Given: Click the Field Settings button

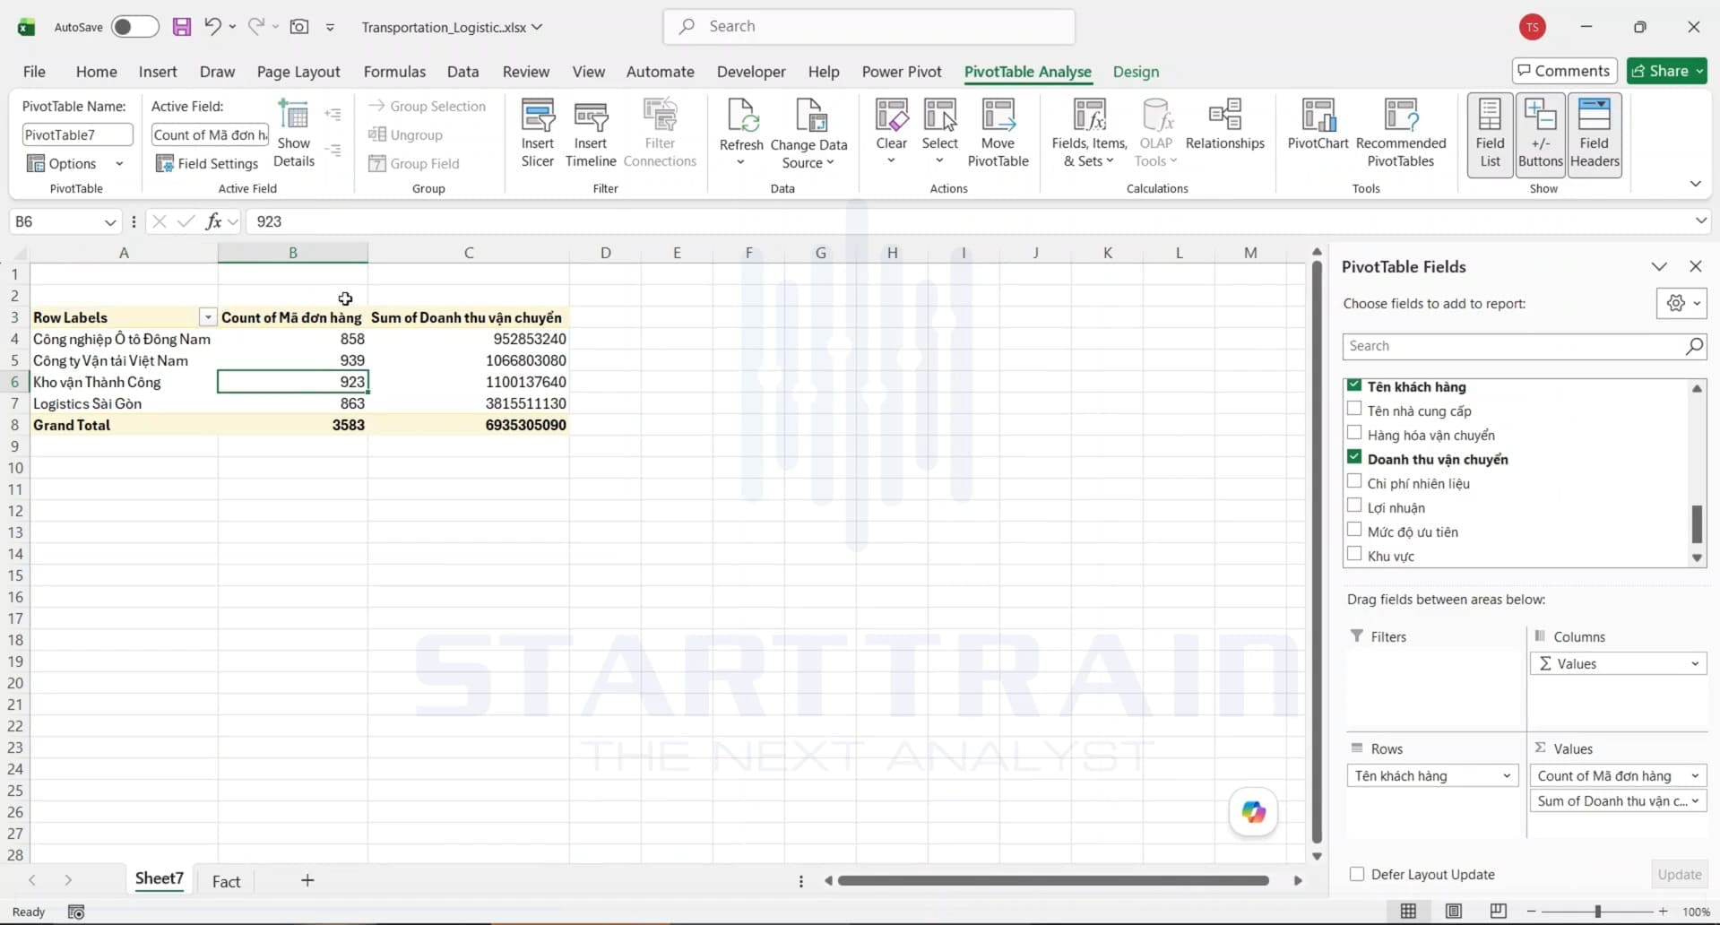Looking at the screenshot, I should 207,163.
